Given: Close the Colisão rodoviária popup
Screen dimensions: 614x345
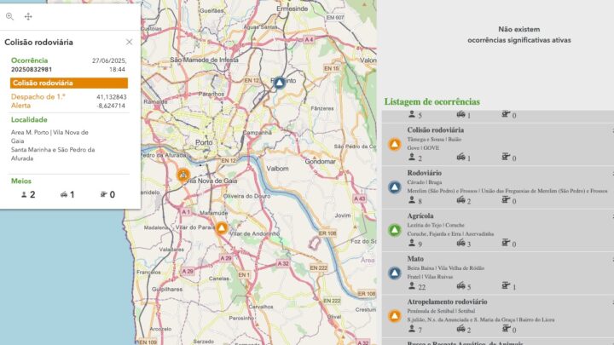Looking at the screenshot, I should pos(129,42).
